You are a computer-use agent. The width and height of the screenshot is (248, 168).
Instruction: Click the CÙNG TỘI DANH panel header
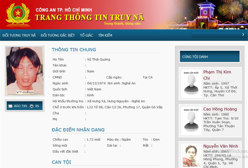point(209,56)
